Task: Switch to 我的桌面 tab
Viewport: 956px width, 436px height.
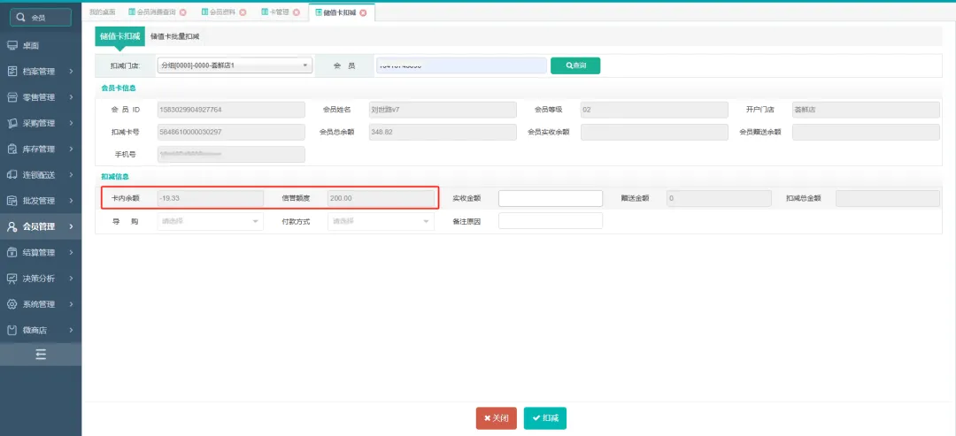Action: (103, 12)
